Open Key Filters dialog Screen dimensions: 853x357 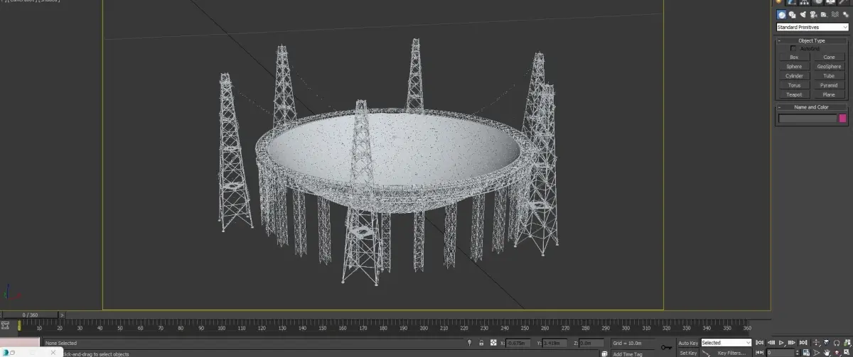(731, 353)
